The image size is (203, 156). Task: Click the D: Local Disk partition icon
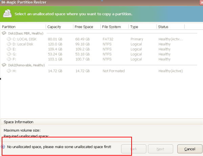[x=9, y=44]
